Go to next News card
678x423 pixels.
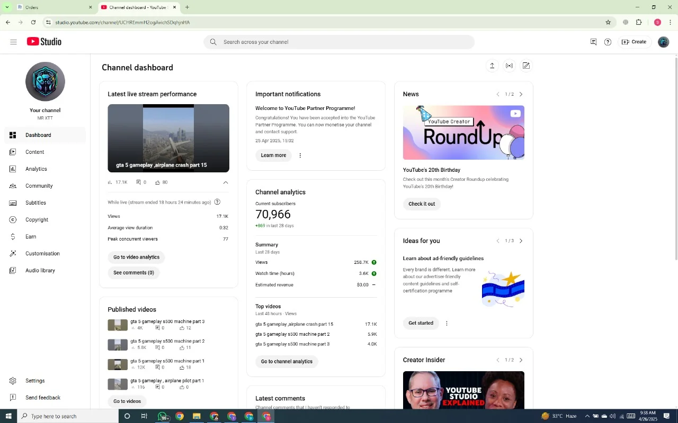pyautogui.click(x=521, y=94)
